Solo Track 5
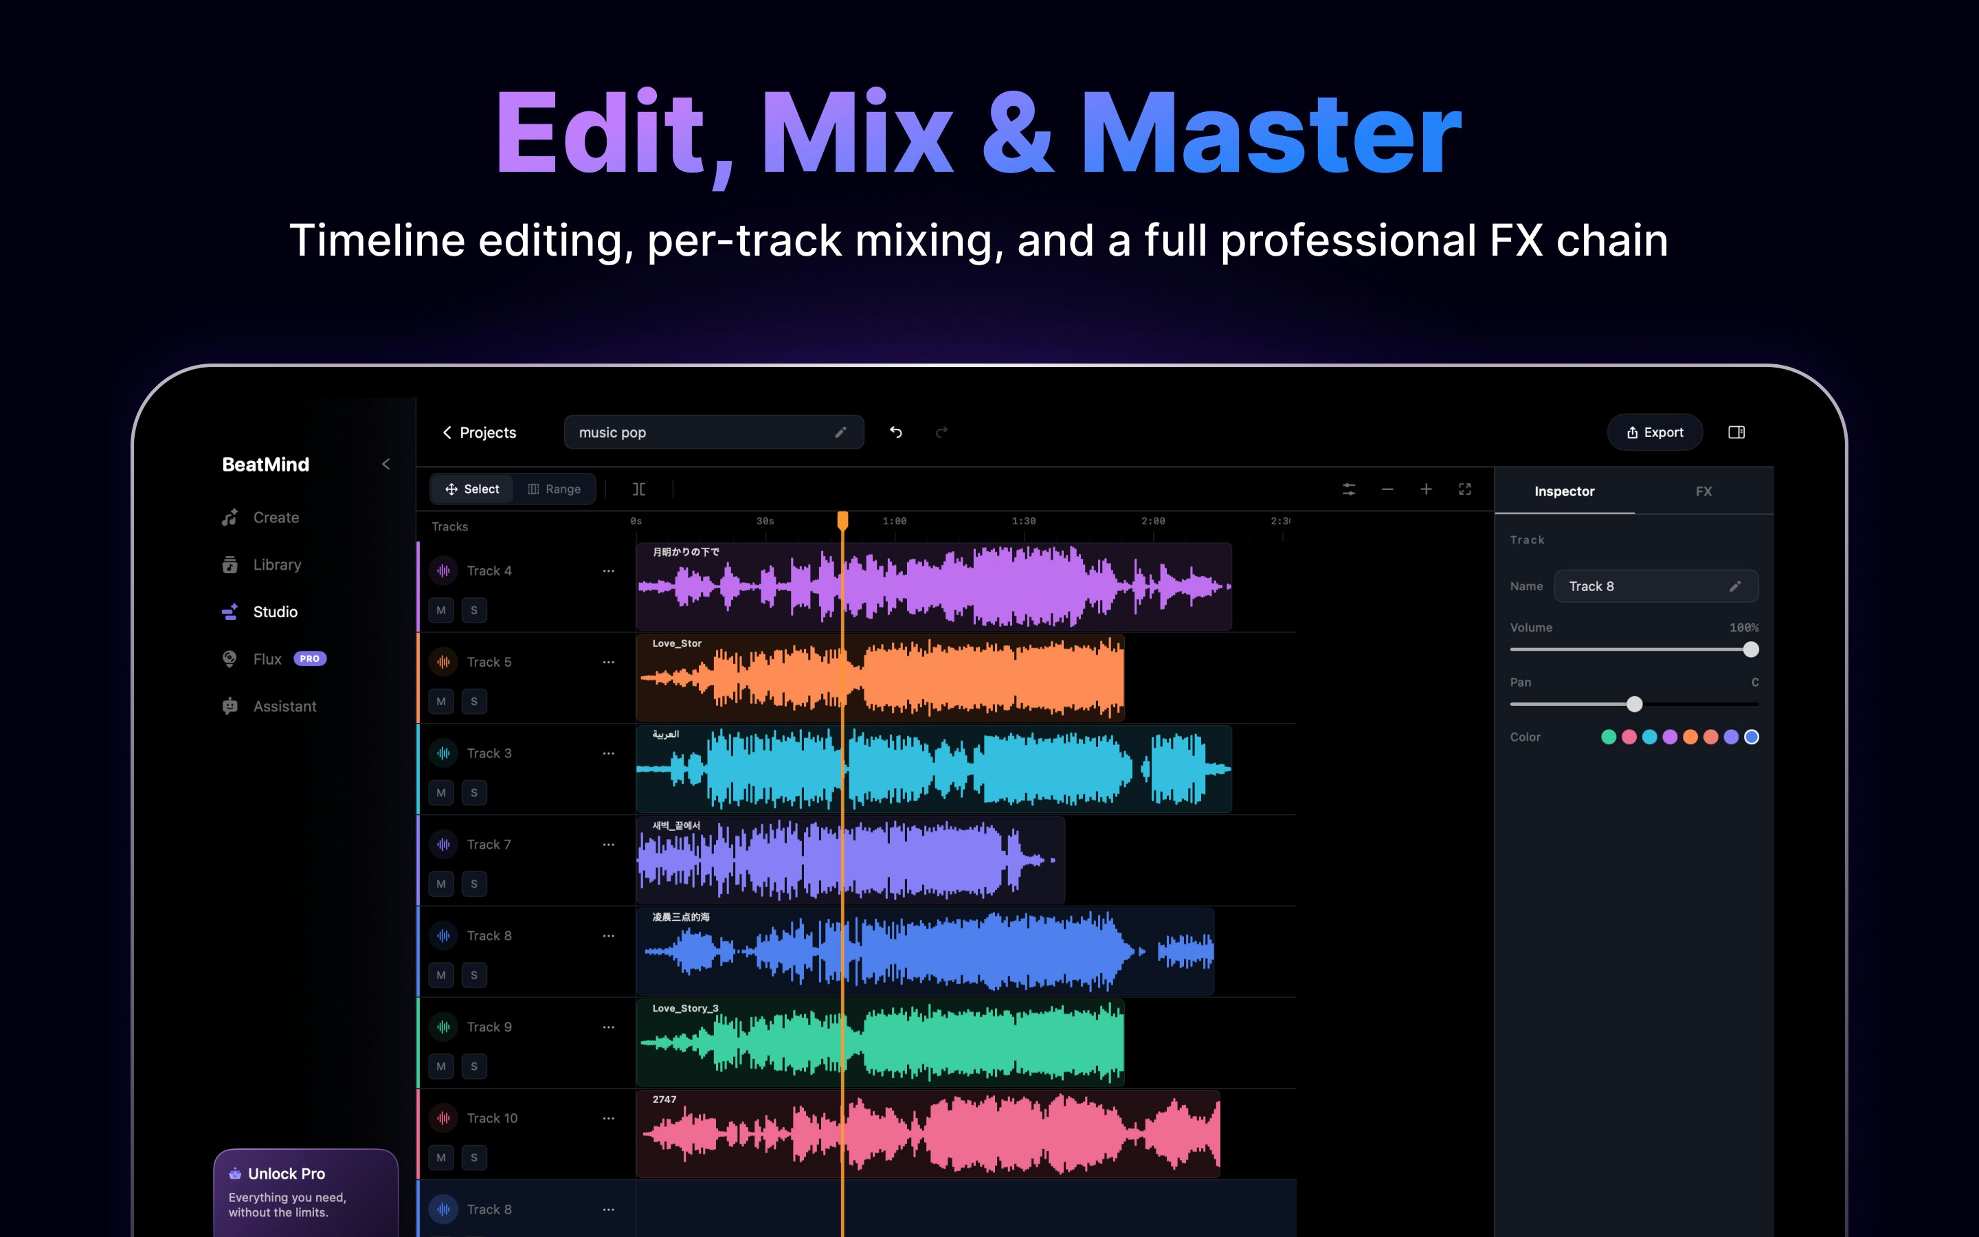 (x=474, y=701)
